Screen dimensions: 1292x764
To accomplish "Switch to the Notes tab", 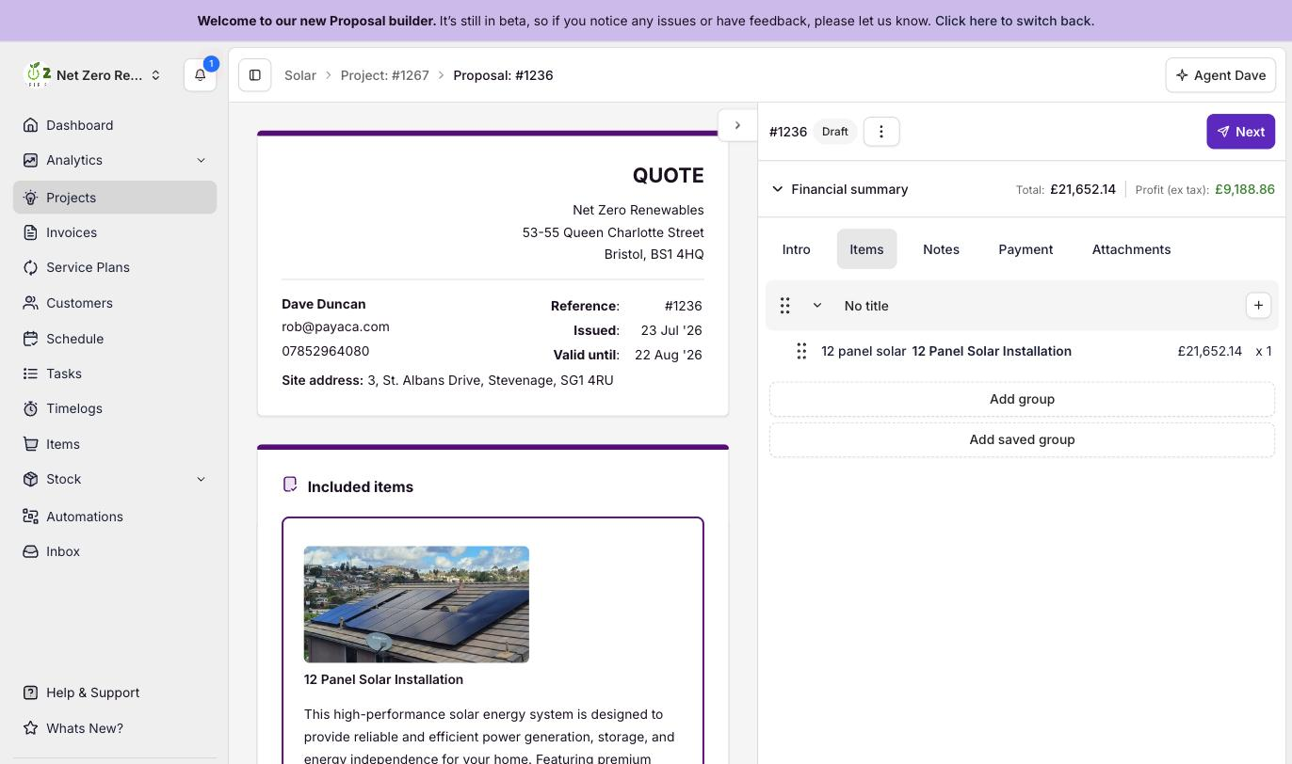I will tap(941, 249).
